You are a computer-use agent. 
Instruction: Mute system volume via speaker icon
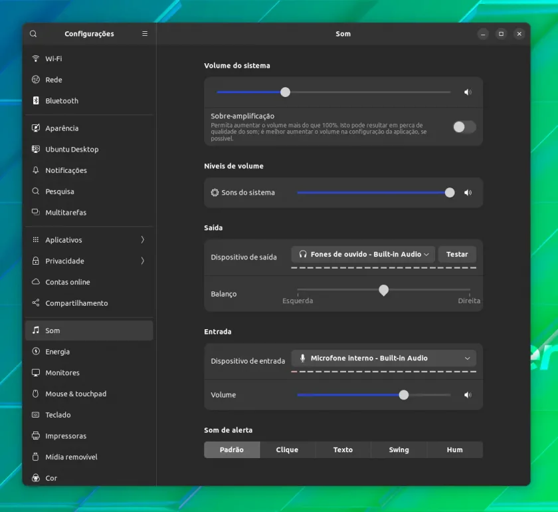click(468, 92)
